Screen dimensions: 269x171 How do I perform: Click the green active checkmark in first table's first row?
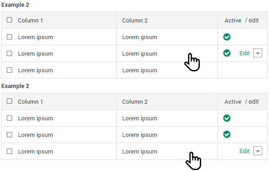point(227,37)
